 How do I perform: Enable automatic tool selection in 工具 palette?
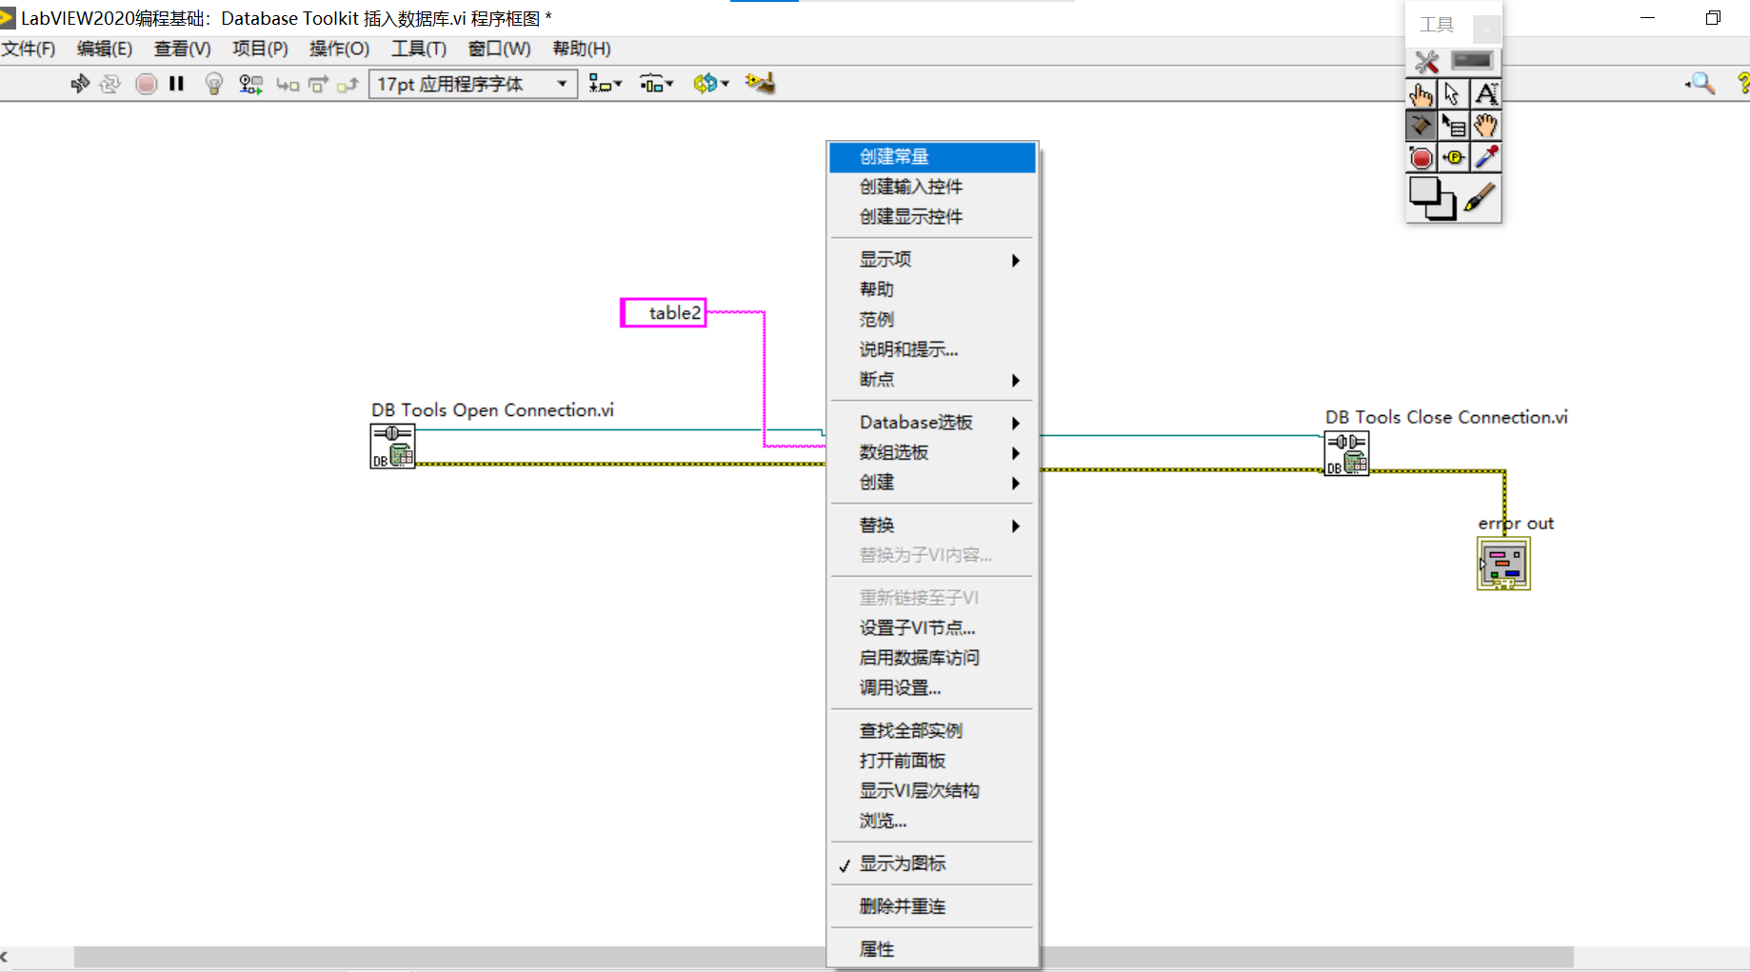(1426, 61)
